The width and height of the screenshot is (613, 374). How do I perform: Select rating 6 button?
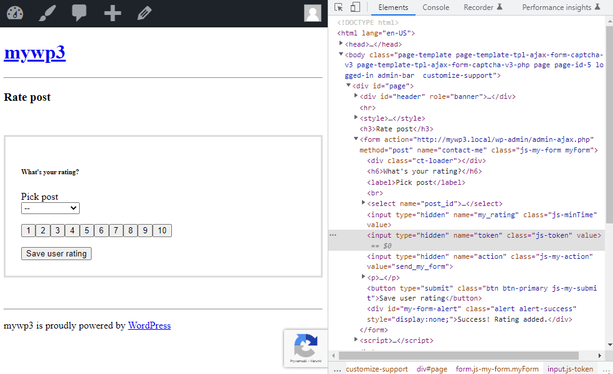[x=102, y=230]
